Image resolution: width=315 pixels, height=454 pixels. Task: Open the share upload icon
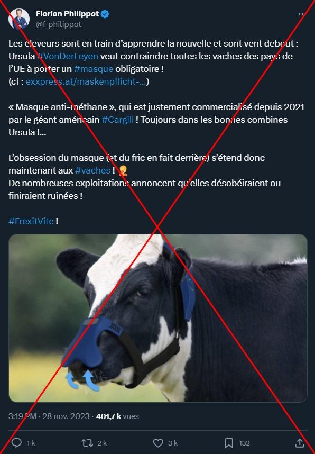pos(300,443)
